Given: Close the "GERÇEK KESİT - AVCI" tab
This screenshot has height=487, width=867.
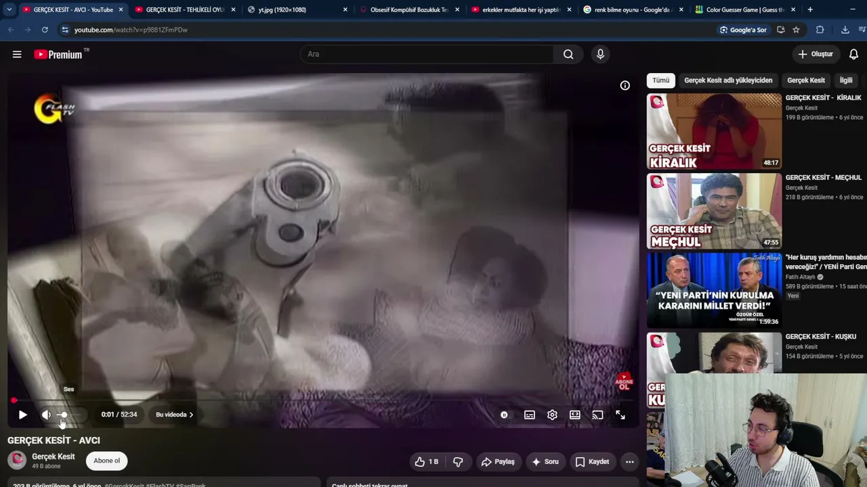Looking at the screenshot, I should [121, 9].
